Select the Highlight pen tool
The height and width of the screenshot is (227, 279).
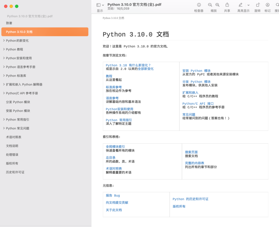[241, 5]
